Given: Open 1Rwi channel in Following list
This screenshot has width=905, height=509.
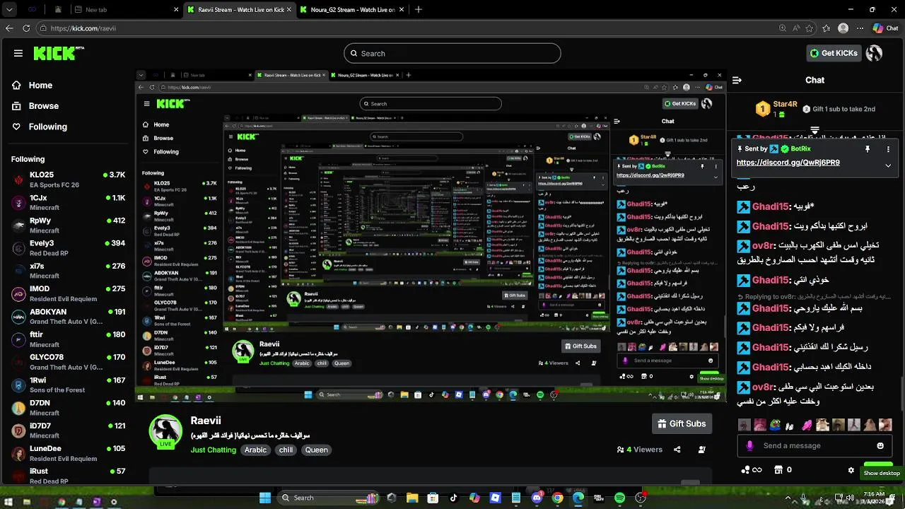Looking at the screenshot, I should [x=69, y=385].
